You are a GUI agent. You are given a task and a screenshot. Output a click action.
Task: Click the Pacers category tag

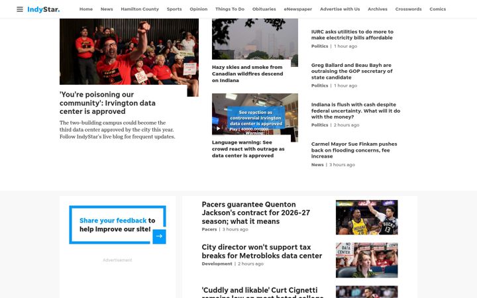[x=209, y=230]
